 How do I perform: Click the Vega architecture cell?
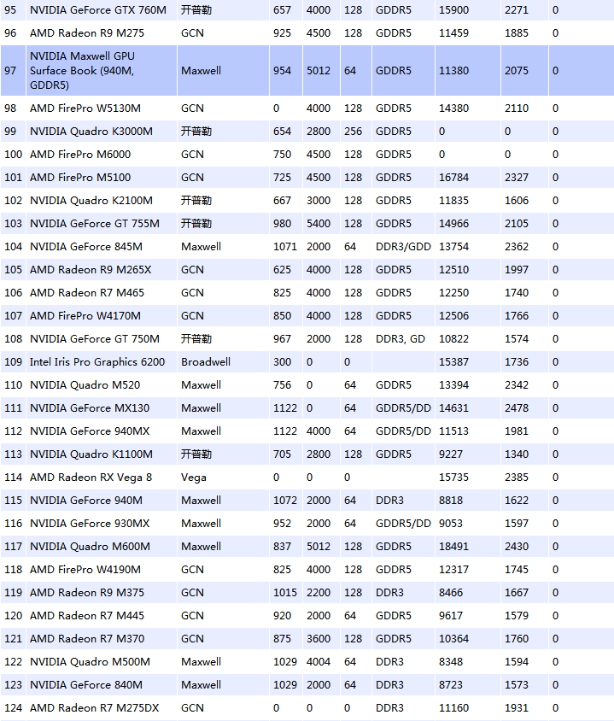pyautogui.click(x=194, y=478)
